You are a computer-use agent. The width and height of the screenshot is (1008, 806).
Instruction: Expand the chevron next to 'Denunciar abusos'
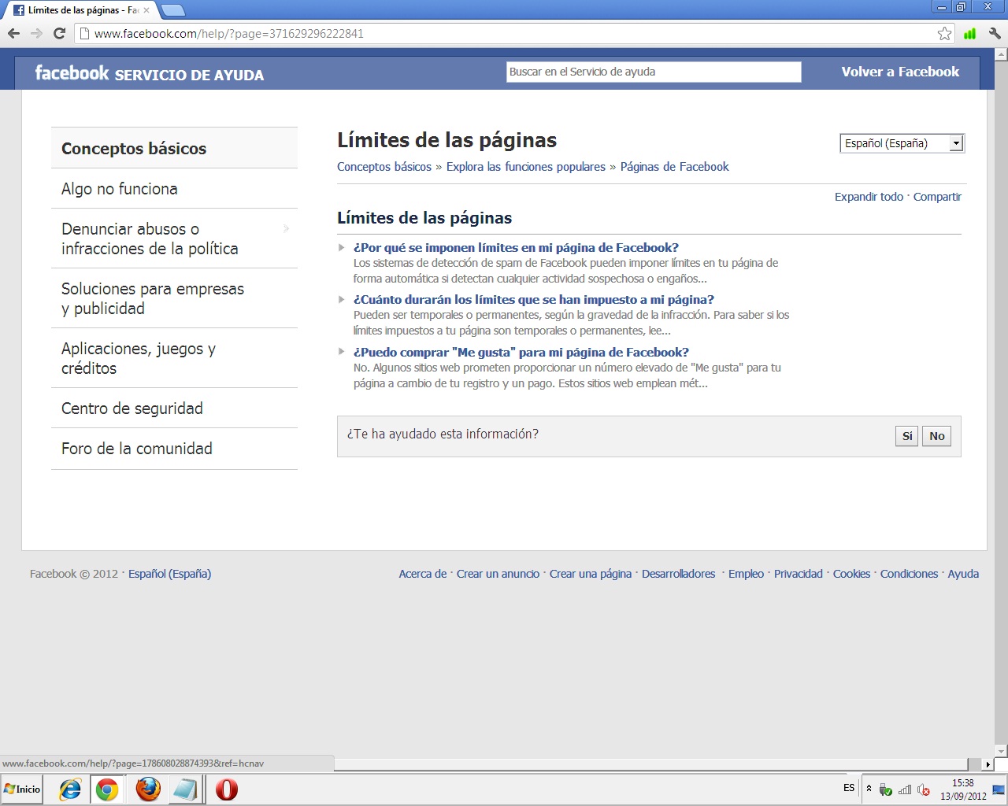point(286,228)
